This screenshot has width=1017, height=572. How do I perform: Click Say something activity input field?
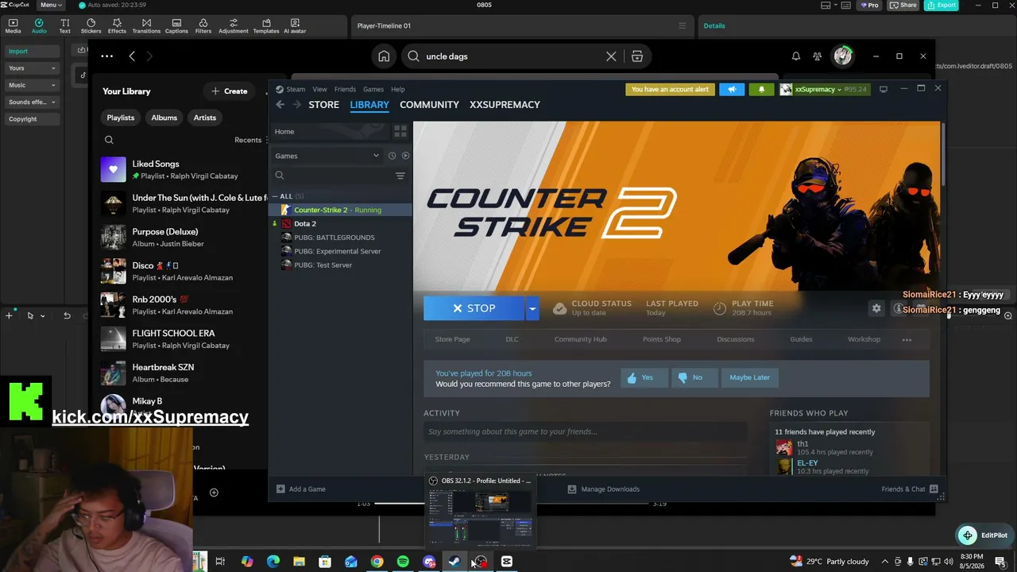pos(584,431)
